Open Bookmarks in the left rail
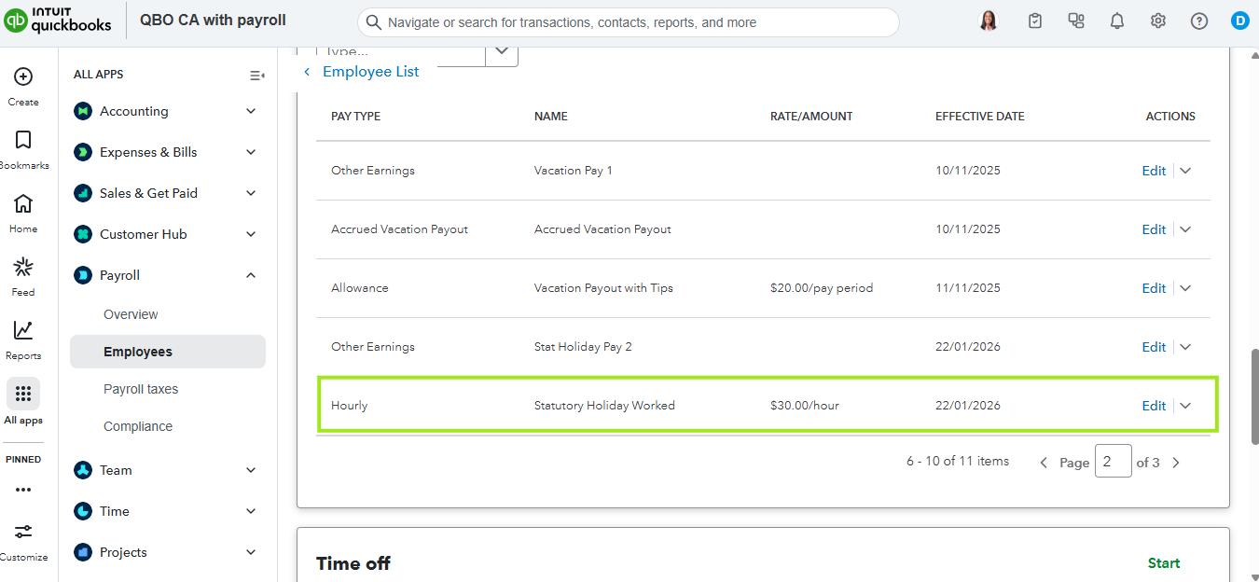Viewport: 1259px width, 582px height. 23,141
